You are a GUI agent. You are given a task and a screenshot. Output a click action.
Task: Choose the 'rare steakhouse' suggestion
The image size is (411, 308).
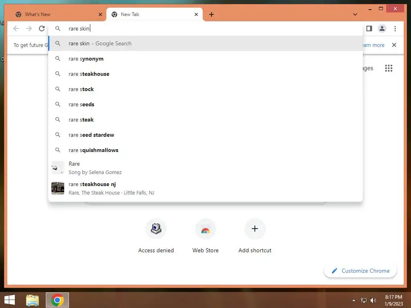coord(206,74)
